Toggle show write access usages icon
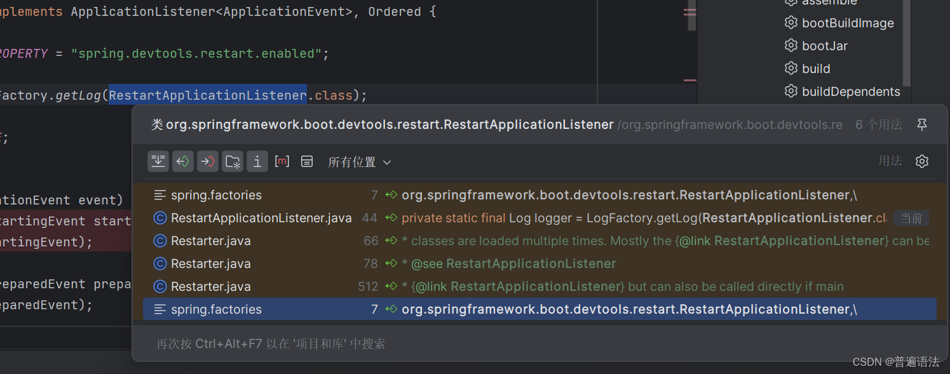Viewport: 950px width, 374px height. tap(208, 161)
